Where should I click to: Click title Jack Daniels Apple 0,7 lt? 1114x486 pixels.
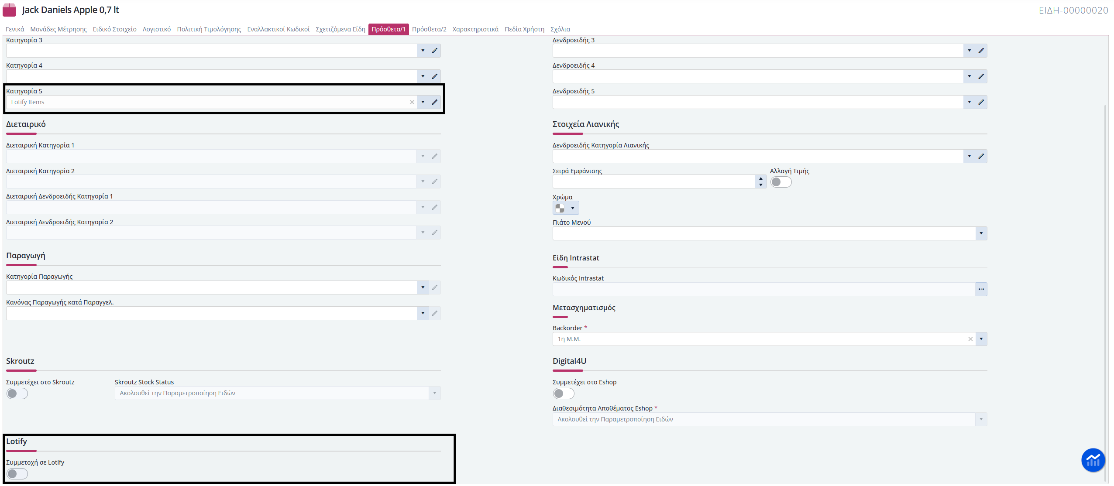pos(71,10)
